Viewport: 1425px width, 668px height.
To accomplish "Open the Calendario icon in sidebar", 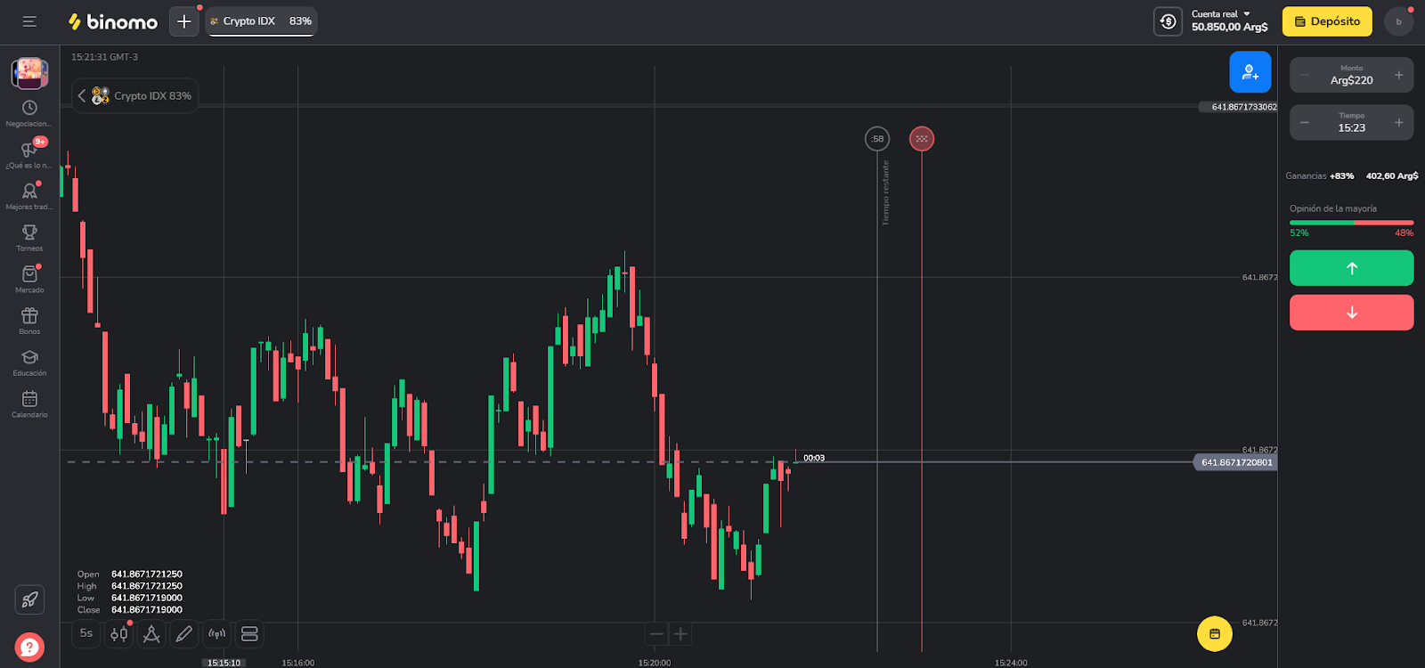I will [29, 400].
